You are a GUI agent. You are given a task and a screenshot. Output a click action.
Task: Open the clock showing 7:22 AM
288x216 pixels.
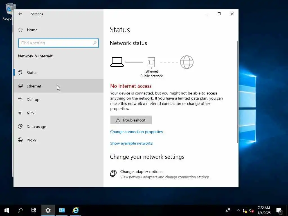264,210
